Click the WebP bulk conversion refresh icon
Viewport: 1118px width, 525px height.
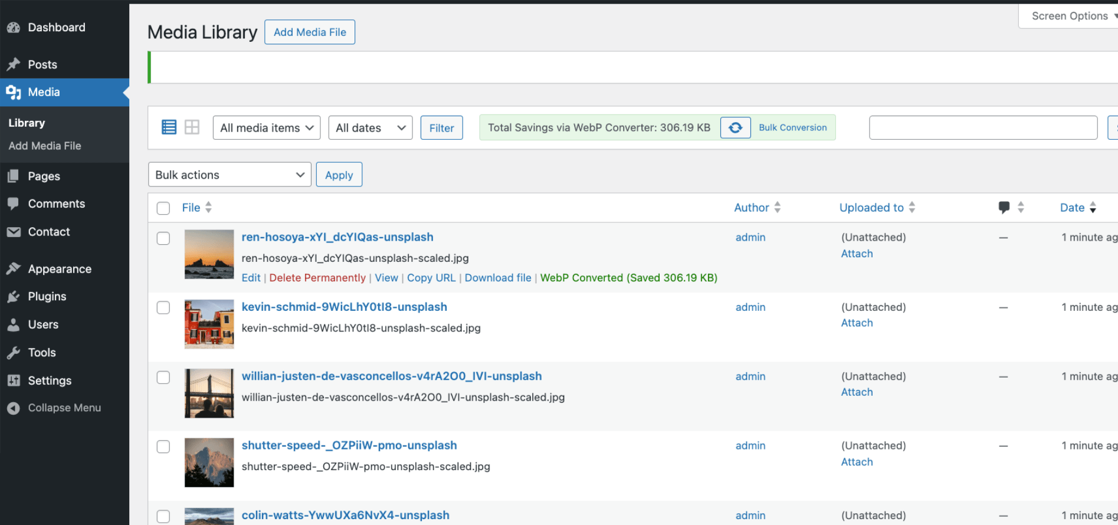click(x=735, y=127)
